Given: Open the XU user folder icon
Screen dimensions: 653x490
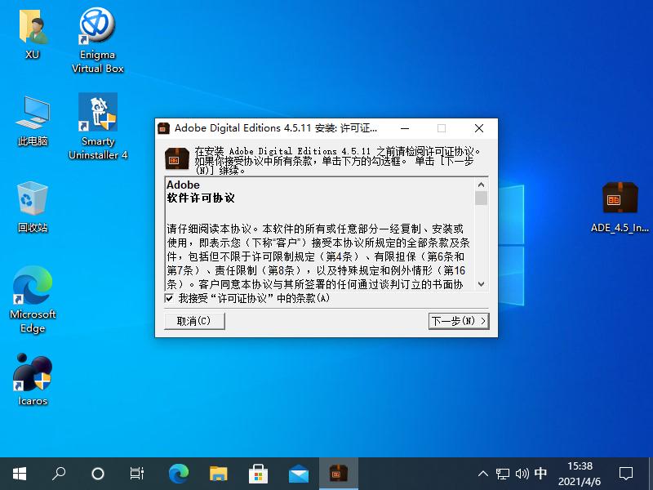Looking at the screenshot, I should tap(33, 34).
